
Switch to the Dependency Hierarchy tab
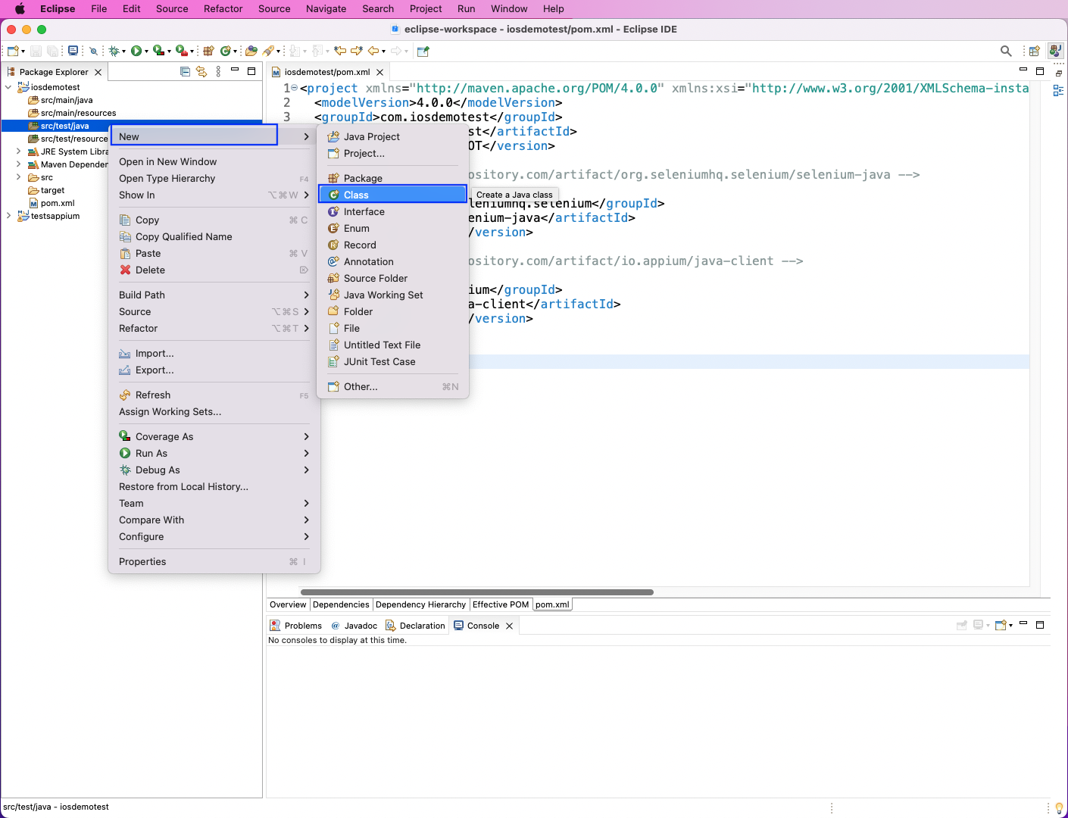[x=420, y=604]
